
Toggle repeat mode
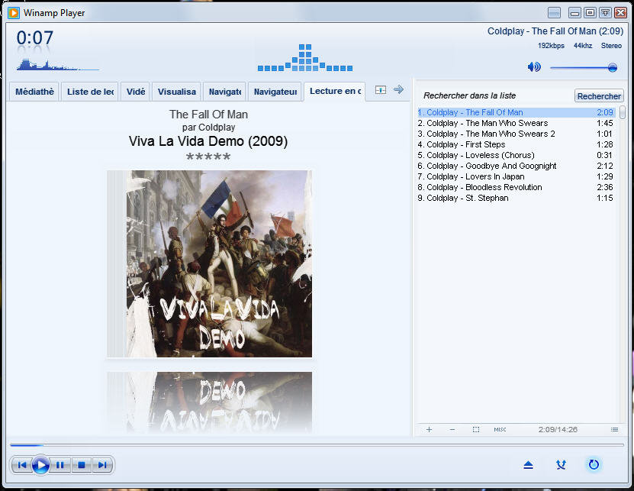tap(594, 464)
